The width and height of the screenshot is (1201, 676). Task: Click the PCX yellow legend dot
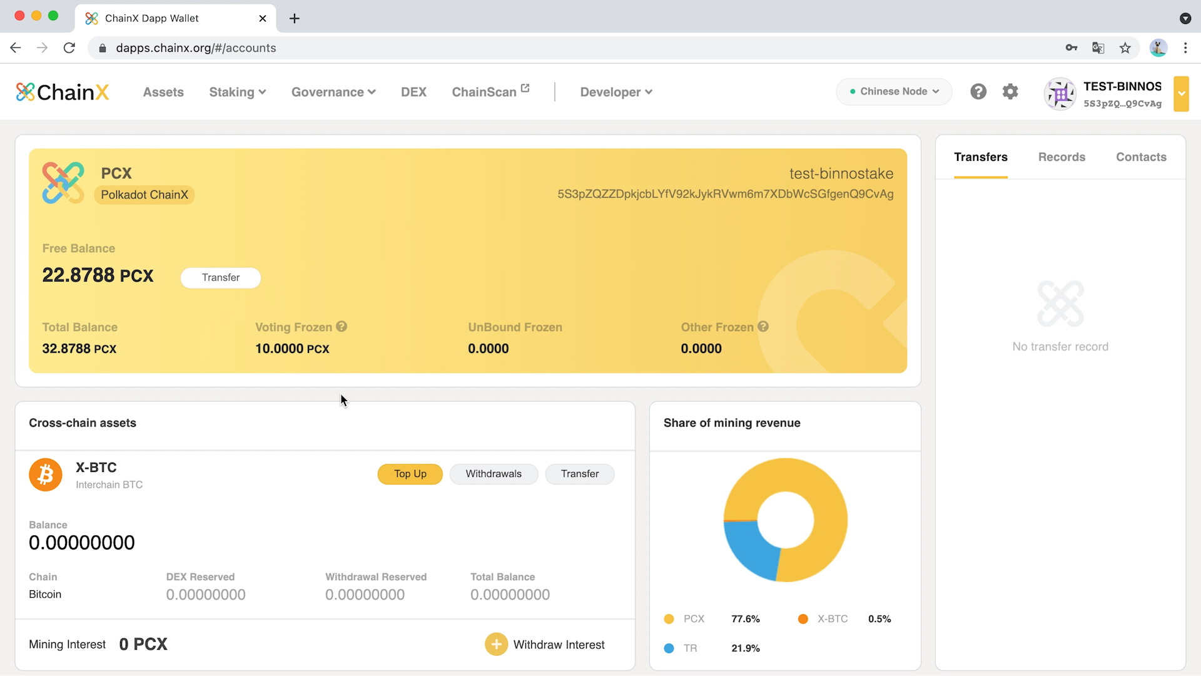pos(669,619)
